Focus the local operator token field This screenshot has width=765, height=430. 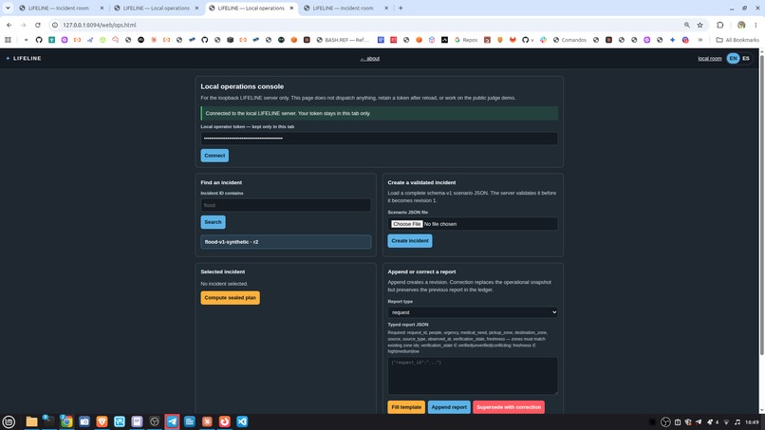tap(379, 139)
